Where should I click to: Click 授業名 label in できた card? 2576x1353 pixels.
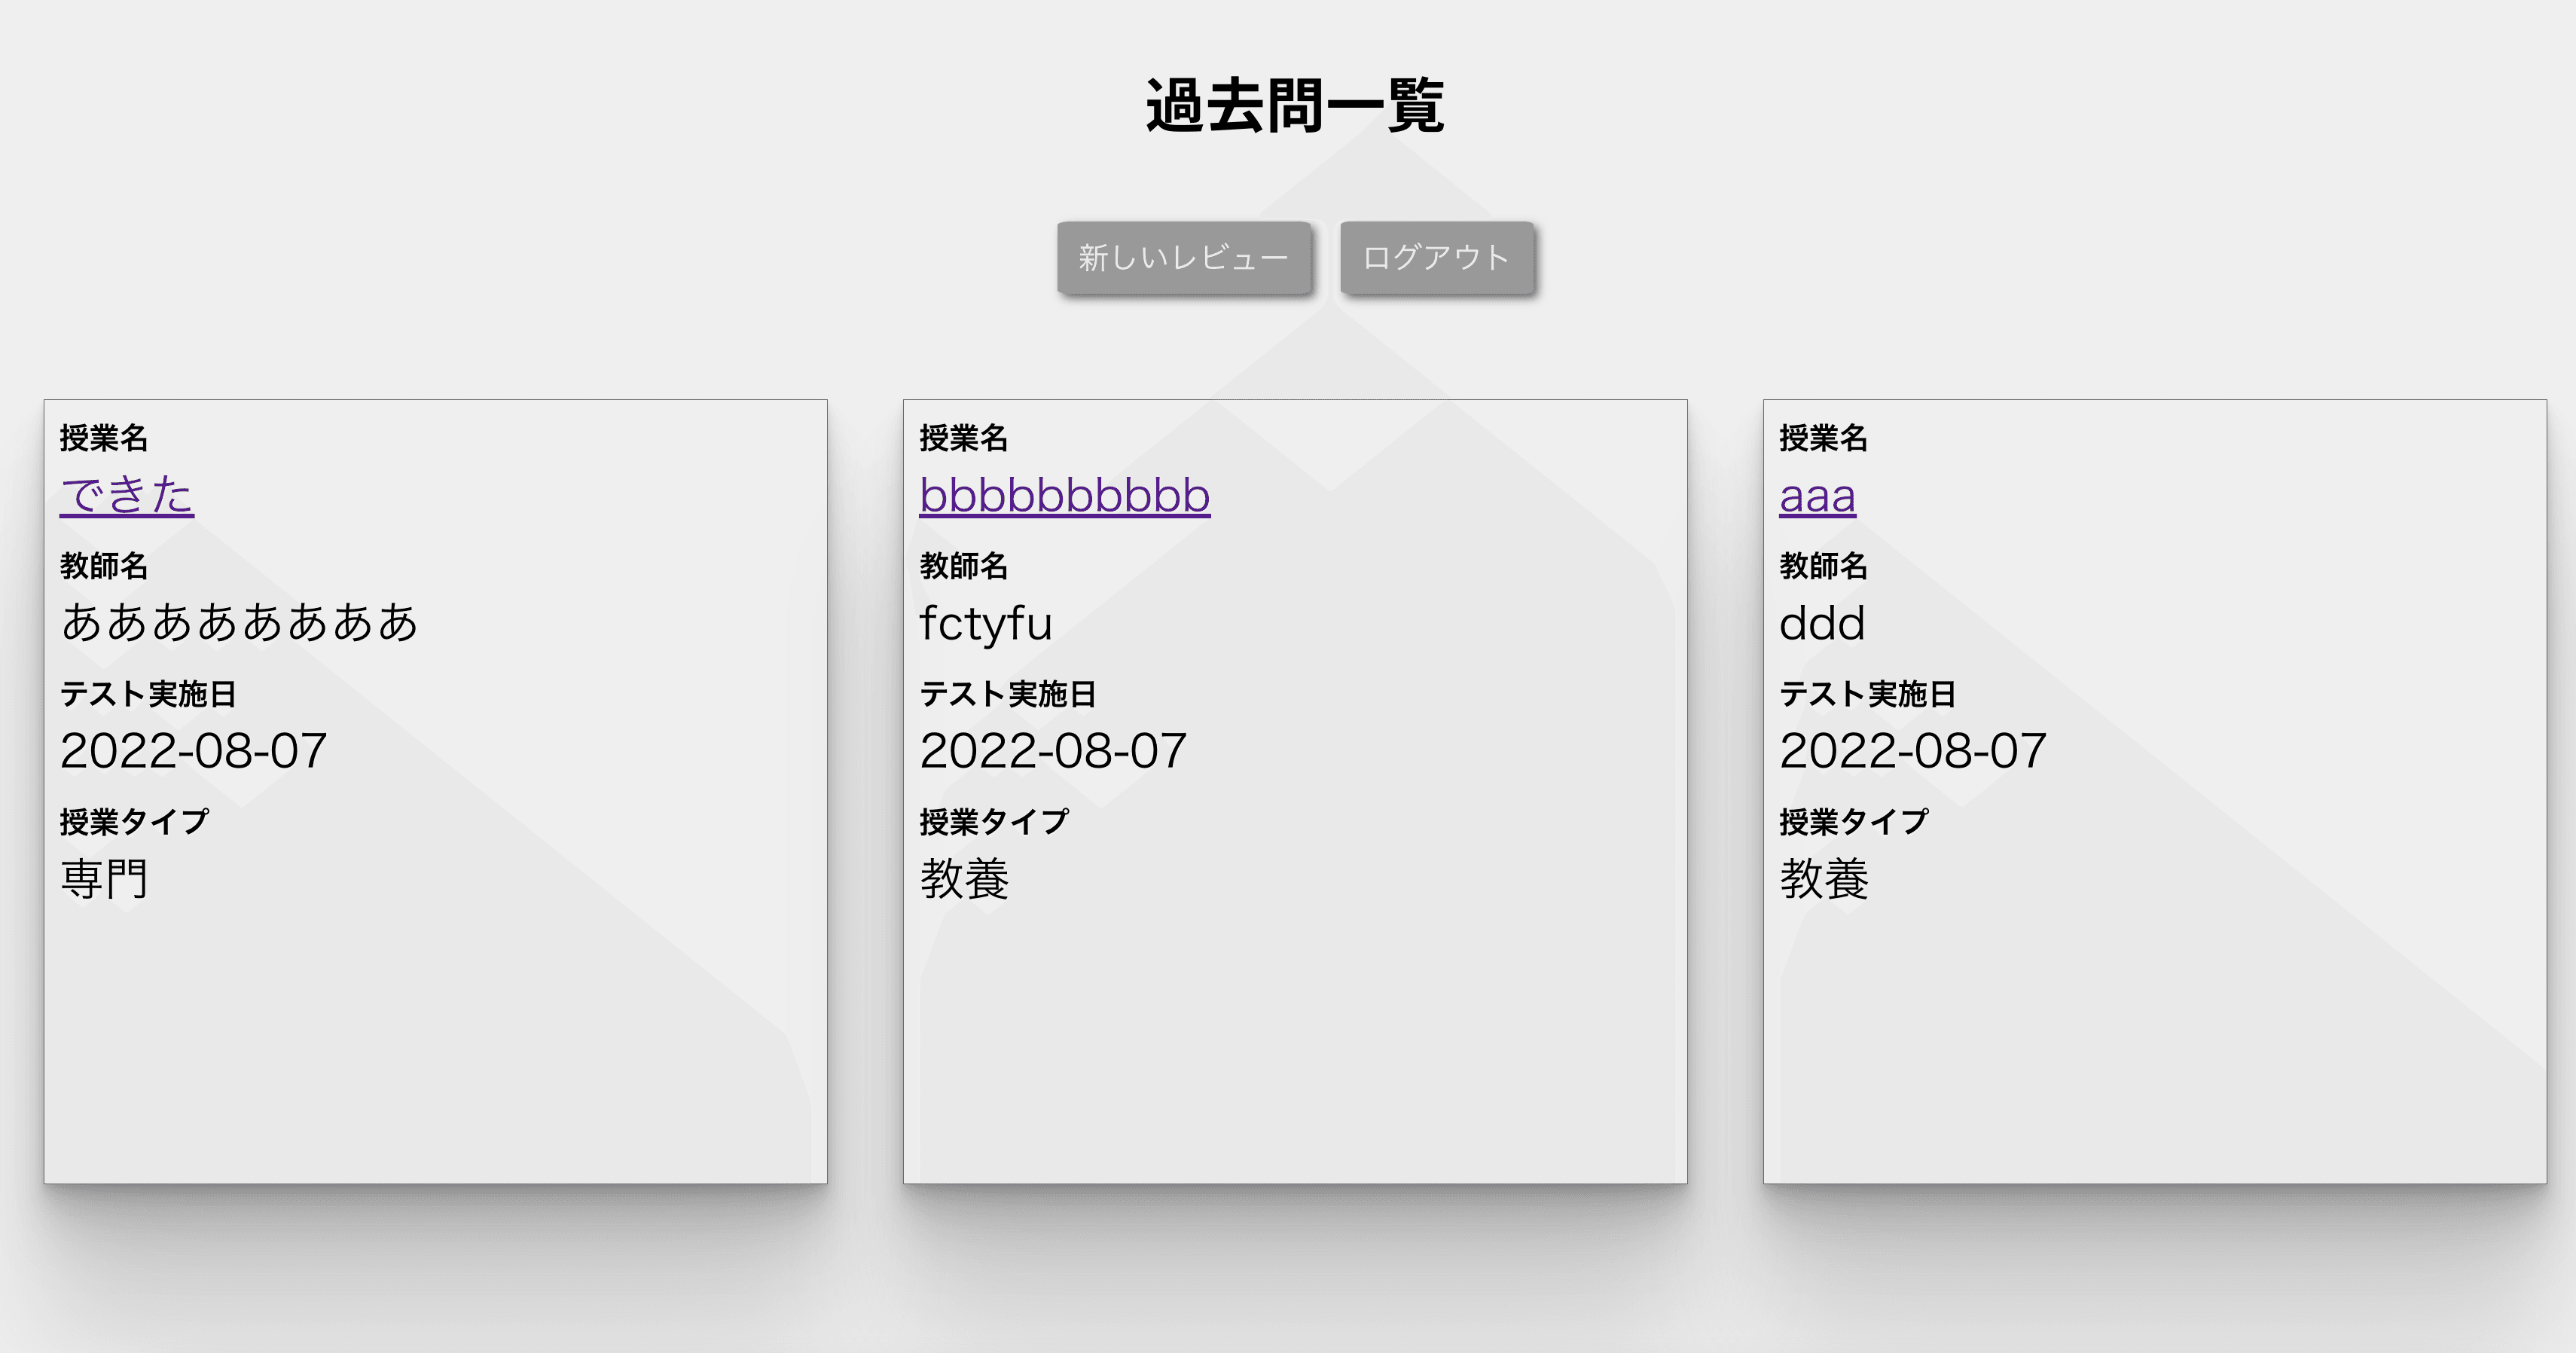[104, 438]
